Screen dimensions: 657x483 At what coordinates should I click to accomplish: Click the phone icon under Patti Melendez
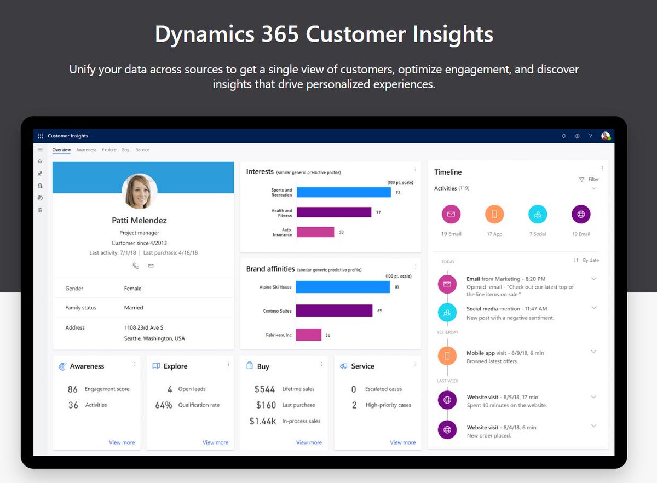(135, 265)
